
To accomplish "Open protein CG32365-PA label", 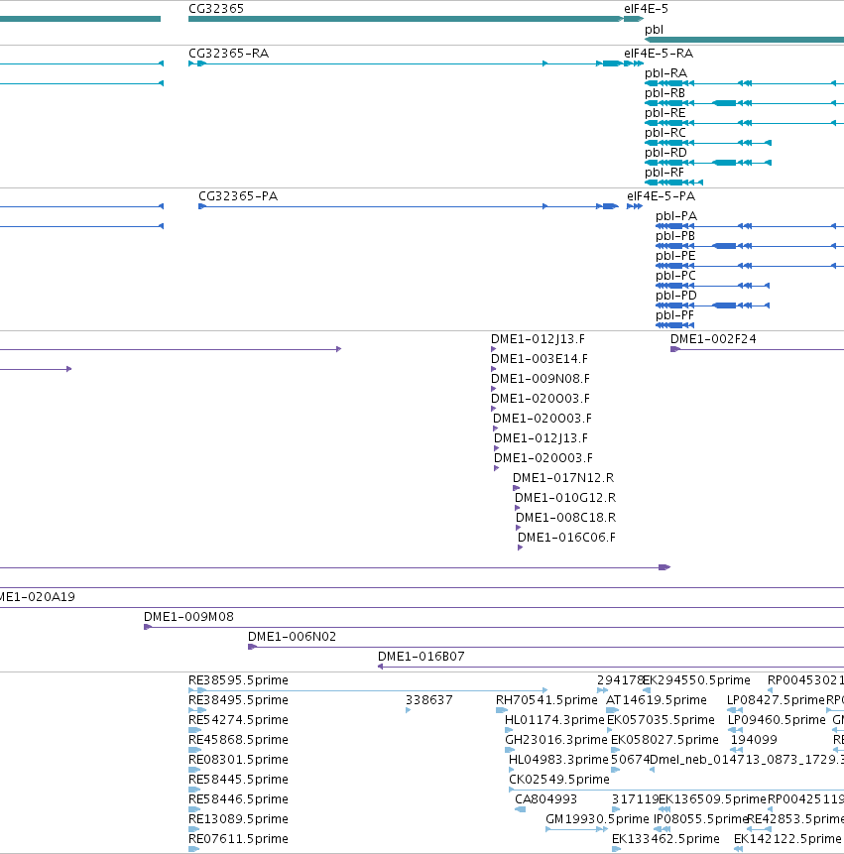I will (x=238, y=196).
